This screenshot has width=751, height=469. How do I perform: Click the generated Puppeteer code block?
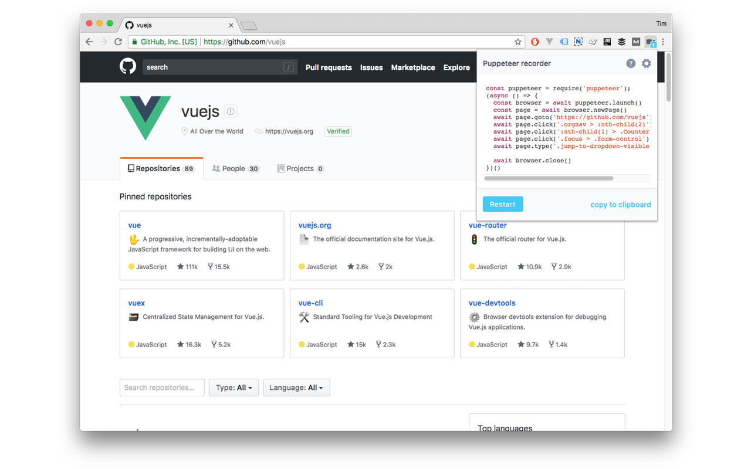[x=567, y=130]
